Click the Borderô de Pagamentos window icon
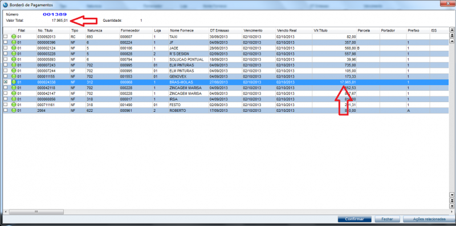This screenshot has width=456, height=226. (x=5, y=5)
